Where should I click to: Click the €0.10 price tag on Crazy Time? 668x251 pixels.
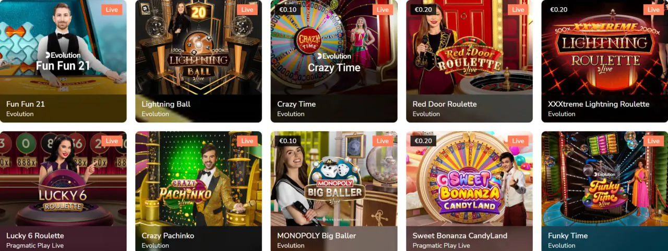click(x=288, y=9)
